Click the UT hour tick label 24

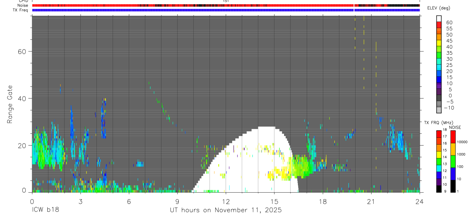coord(420,201)
